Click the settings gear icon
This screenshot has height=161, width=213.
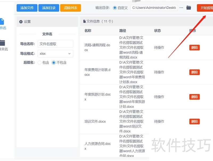pos(21,22)
